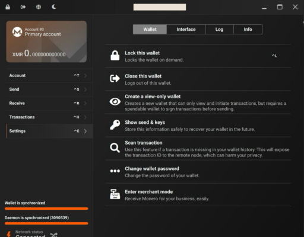Click the chevron next to Send
The image size is (304, 237).
(85, 89)
